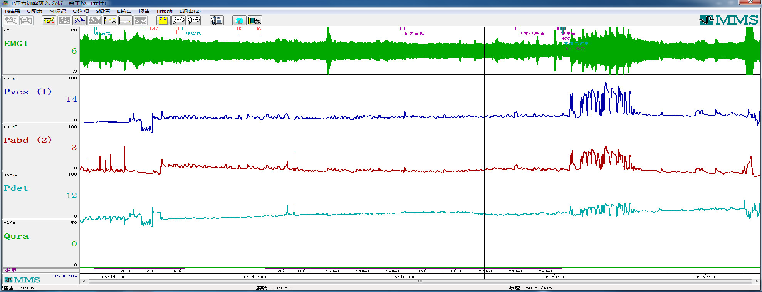
Task: Click the horizontal scrollbar right arrow
Action: tap(756, 282)
